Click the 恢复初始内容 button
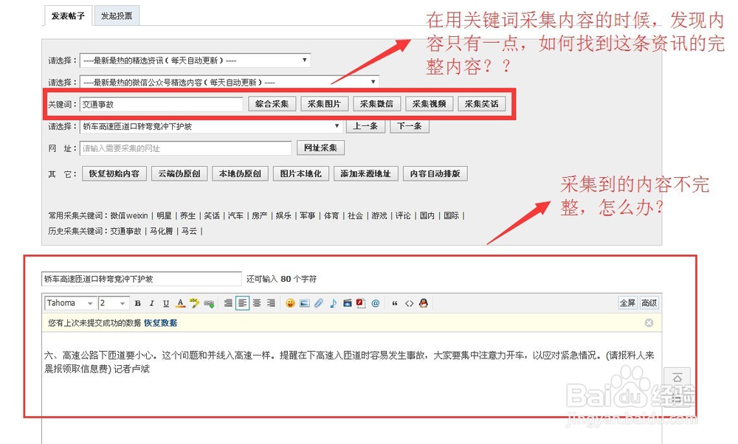 click(114, 173)
